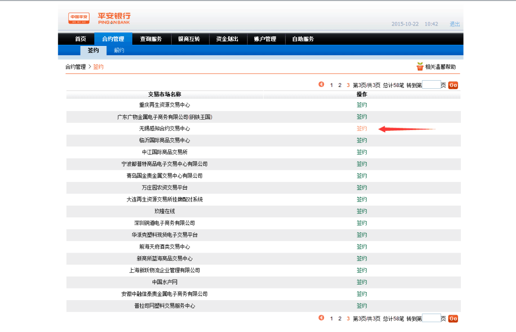Select the market name 中国水产网
516x332 pixels.
pos(165,282)
